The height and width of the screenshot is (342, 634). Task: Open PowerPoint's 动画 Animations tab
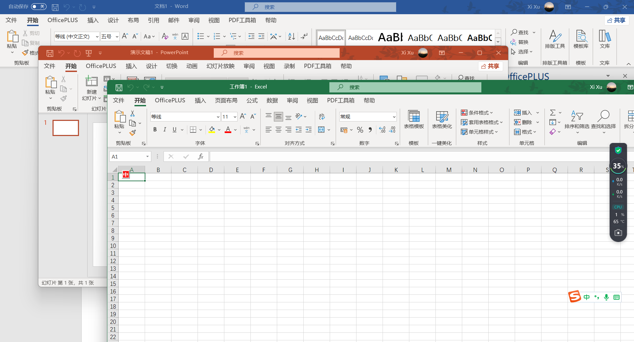click(x=192, y=66)
